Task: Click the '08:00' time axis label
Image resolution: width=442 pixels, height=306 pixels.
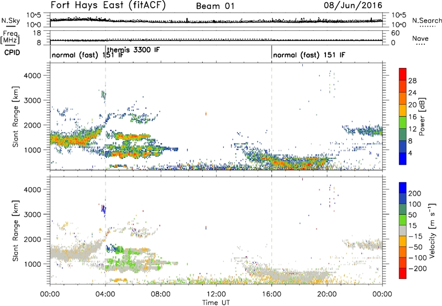Action: point(161,294)
